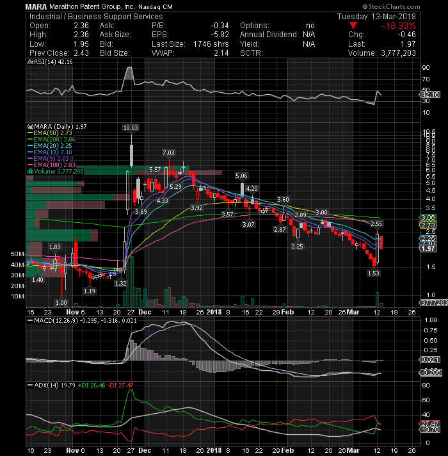This screenshot has height=456, width=448.
Task: Click the 3.07 low price label
Action: [x=249, y=225]
